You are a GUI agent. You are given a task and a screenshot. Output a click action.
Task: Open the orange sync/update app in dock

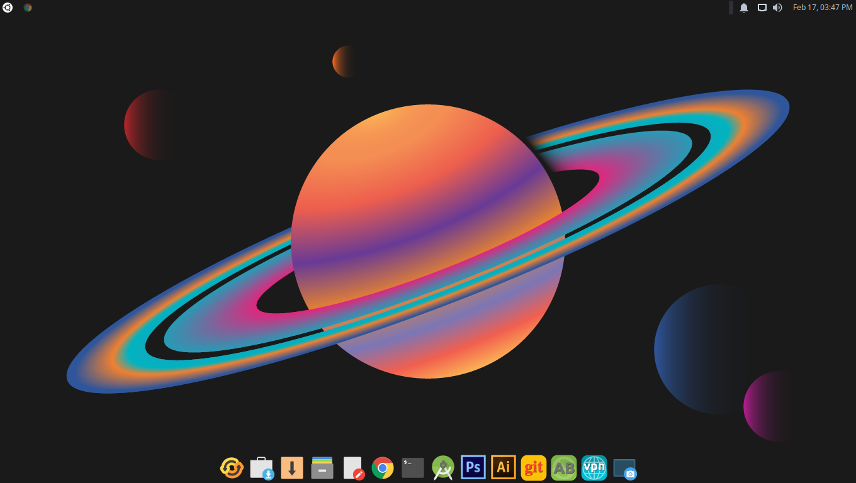click(232, 468)
